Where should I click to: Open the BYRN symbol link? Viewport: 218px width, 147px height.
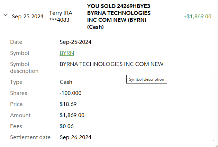[x=67, y=53]
